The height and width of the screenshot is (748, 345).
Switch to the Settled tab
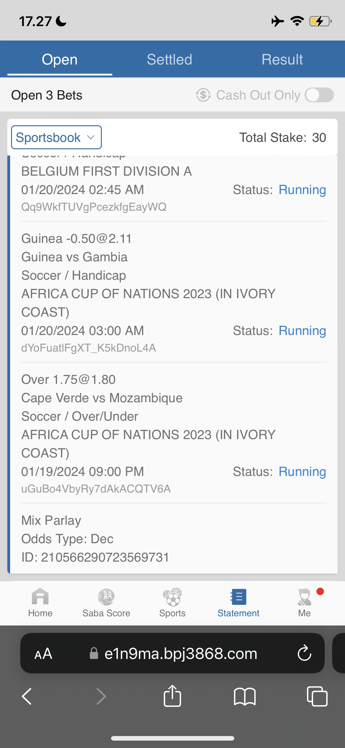pos(169,59)
